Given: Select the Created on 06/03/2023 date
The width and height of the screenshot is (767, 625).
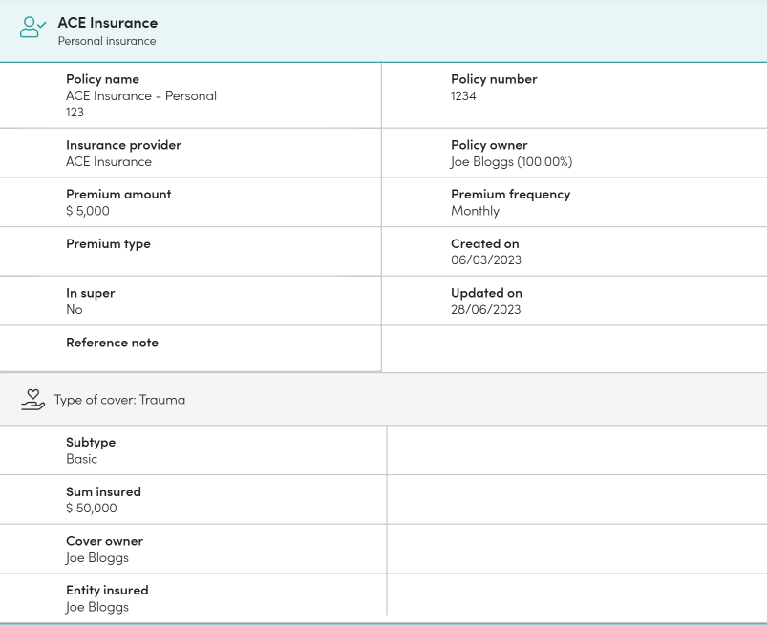Looking at the screenshot, I should point(486,260).
